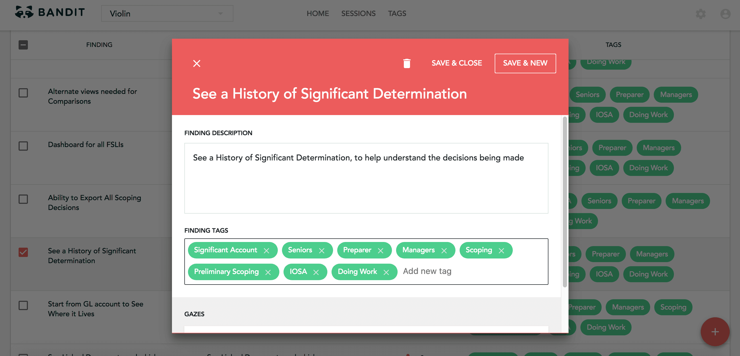Remove the Preparer tag from finding tags
Image resolution: width=740 pixels, height=356 pixels.
point(381,251)
